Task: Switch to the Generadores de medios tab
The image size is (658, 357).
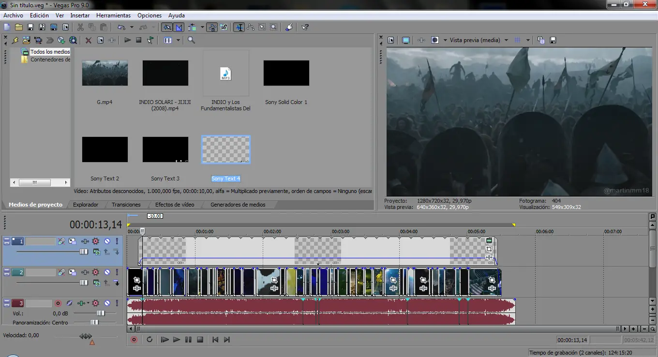Action: click(x=238, y=205)
